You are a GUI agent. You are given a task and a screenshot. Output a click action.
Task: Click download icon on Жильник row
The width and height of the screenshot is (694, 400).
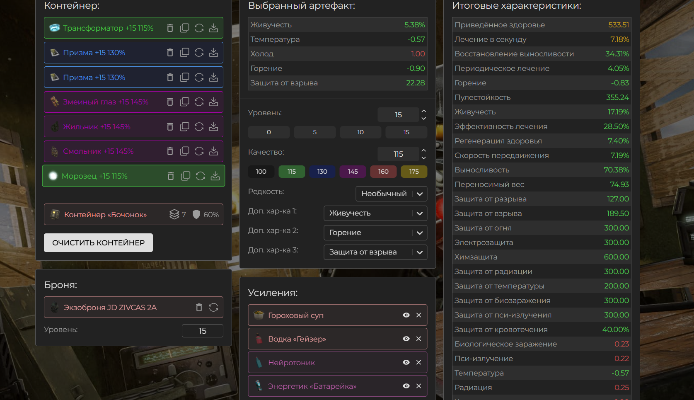click(213, 127)
